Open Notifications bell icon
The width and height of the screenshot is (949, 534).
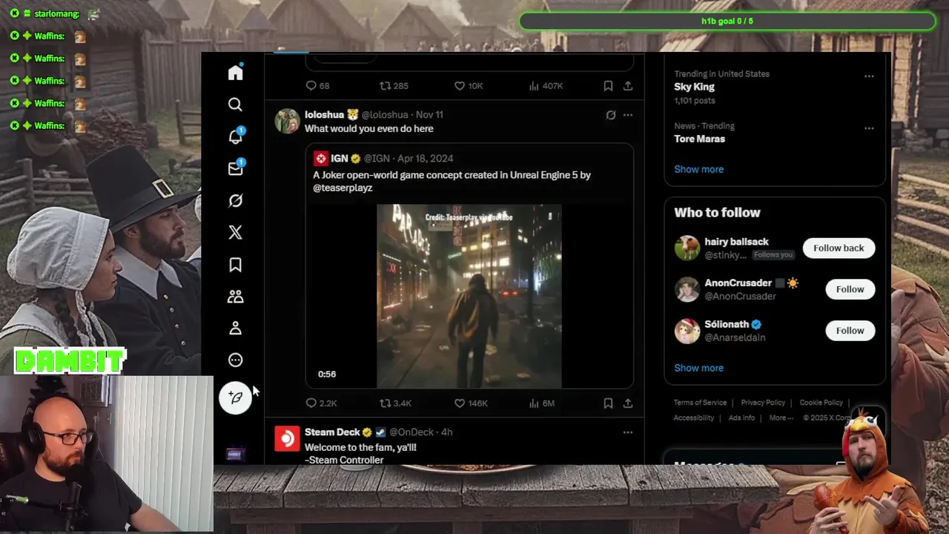coord(236,136)
